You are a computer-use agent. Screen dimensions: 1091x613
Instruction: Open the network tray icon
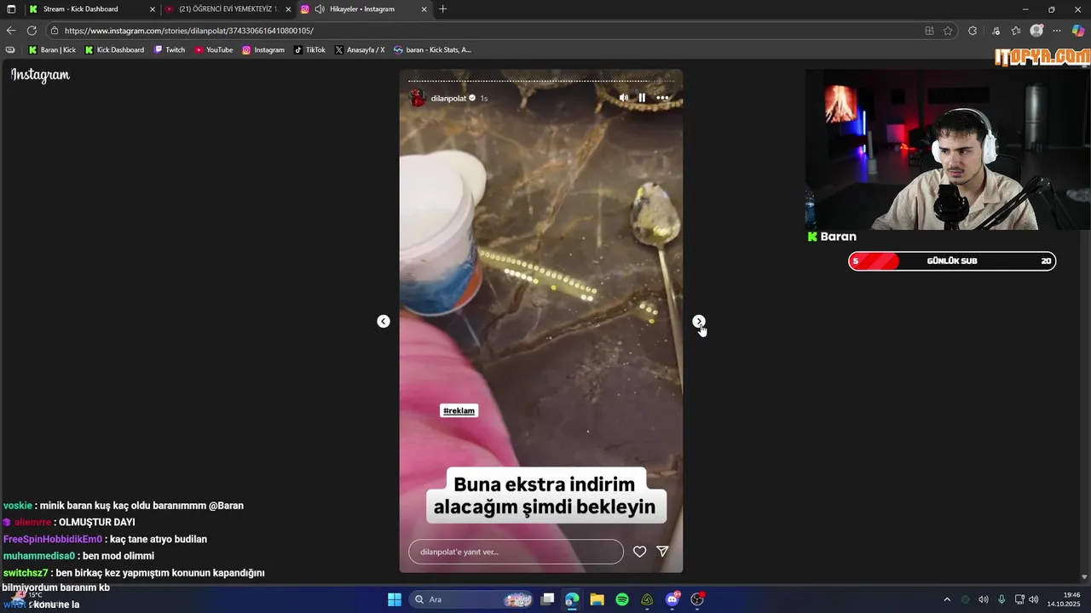pos(1019,599)
